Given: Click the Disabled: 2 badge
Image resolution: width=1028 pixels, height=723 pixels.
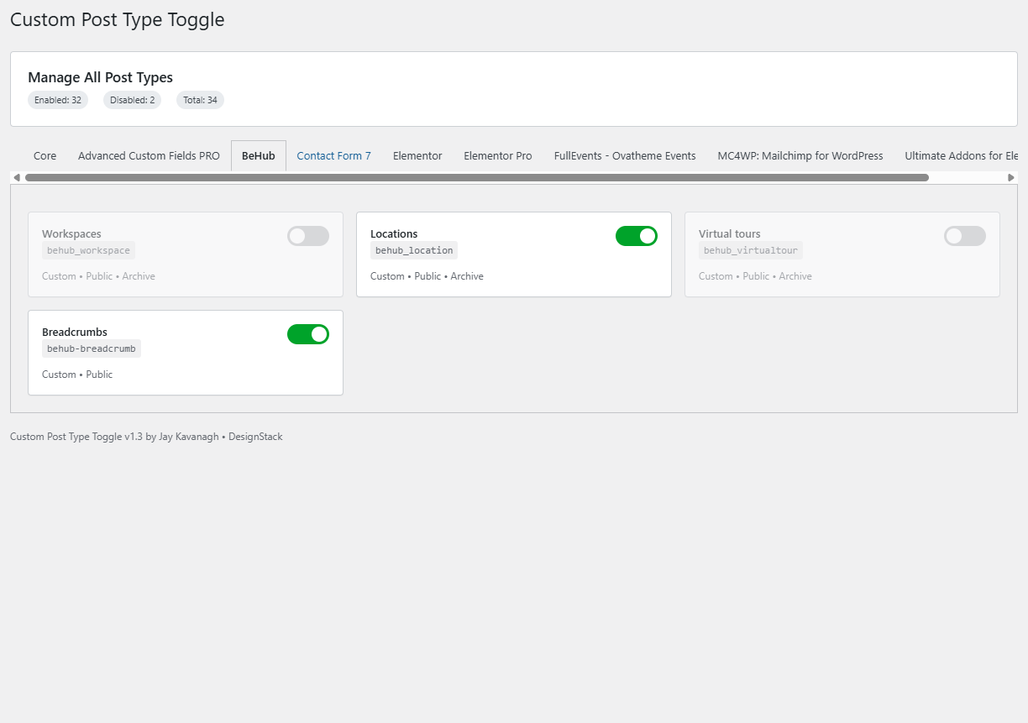Looking at the screenshot, I should click(x=133, y=100).
